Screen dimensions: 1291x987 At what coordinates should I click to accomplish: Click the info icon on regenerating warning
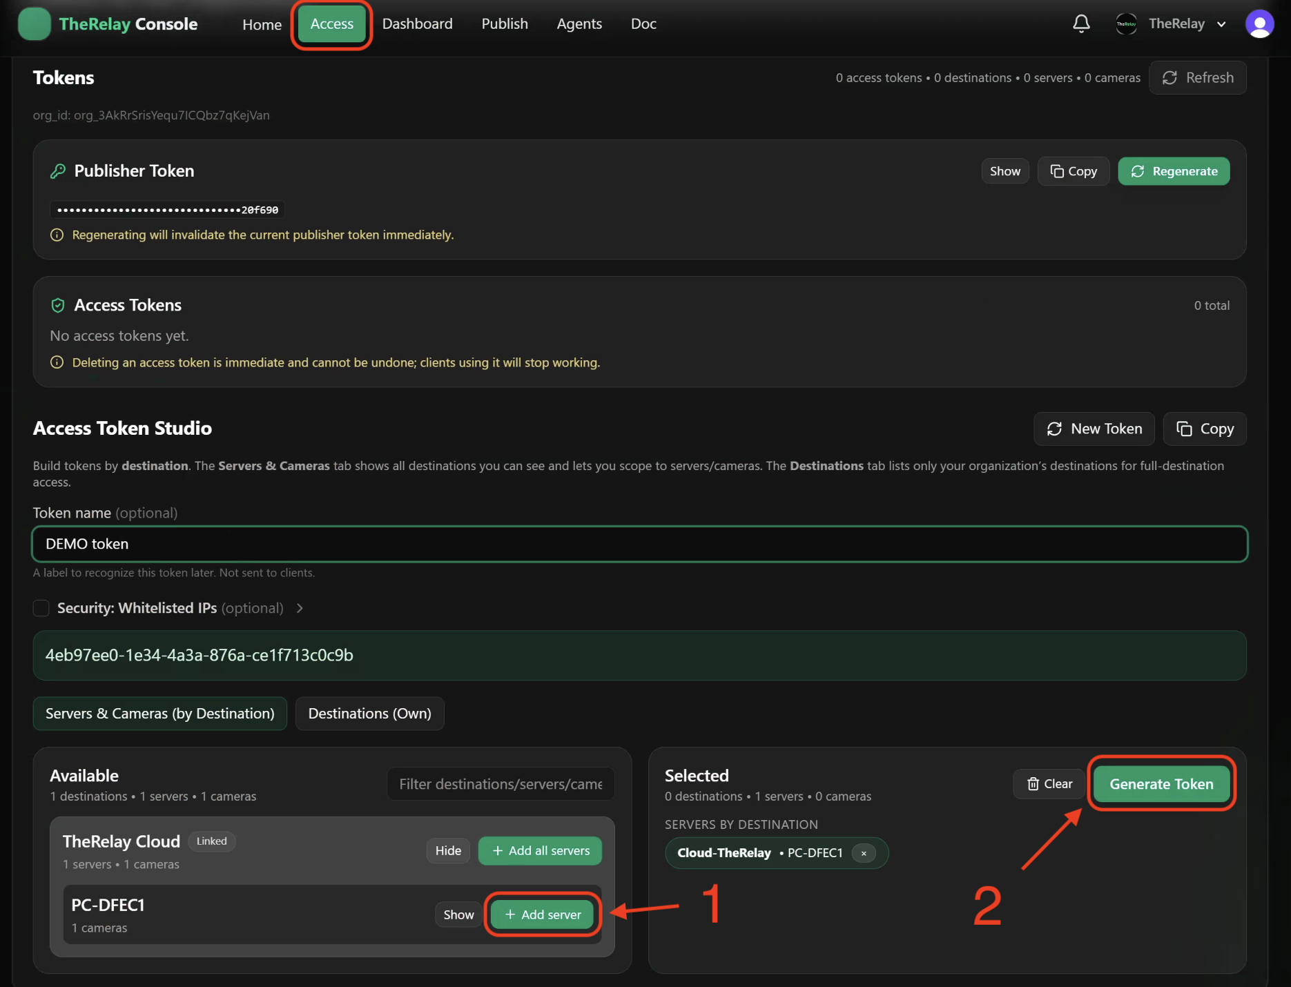(x=57, y=235)
